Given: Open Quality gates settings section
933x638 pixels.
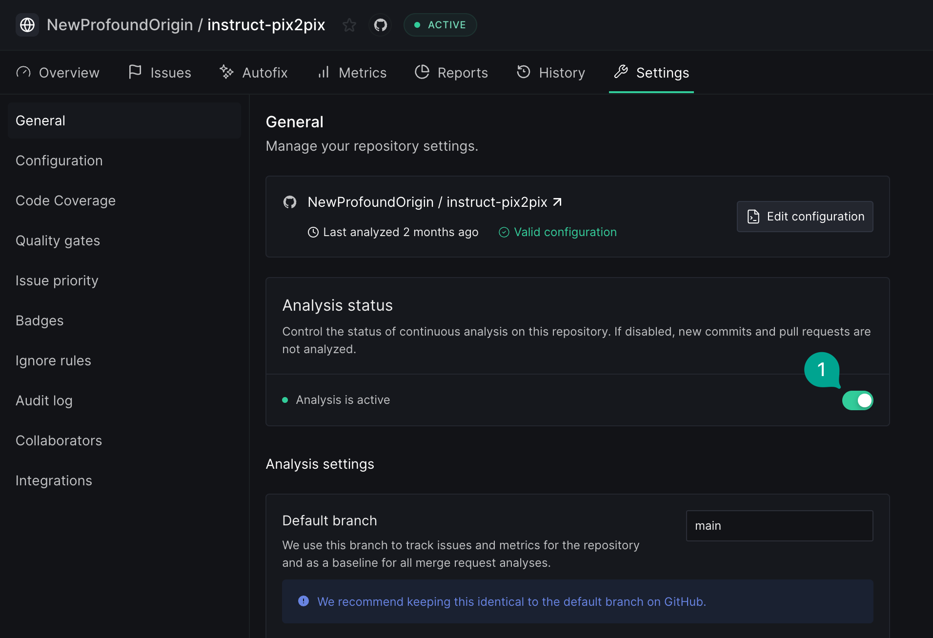Looking at the screenshot, I should pyautogui.click(x=58, y=240).
